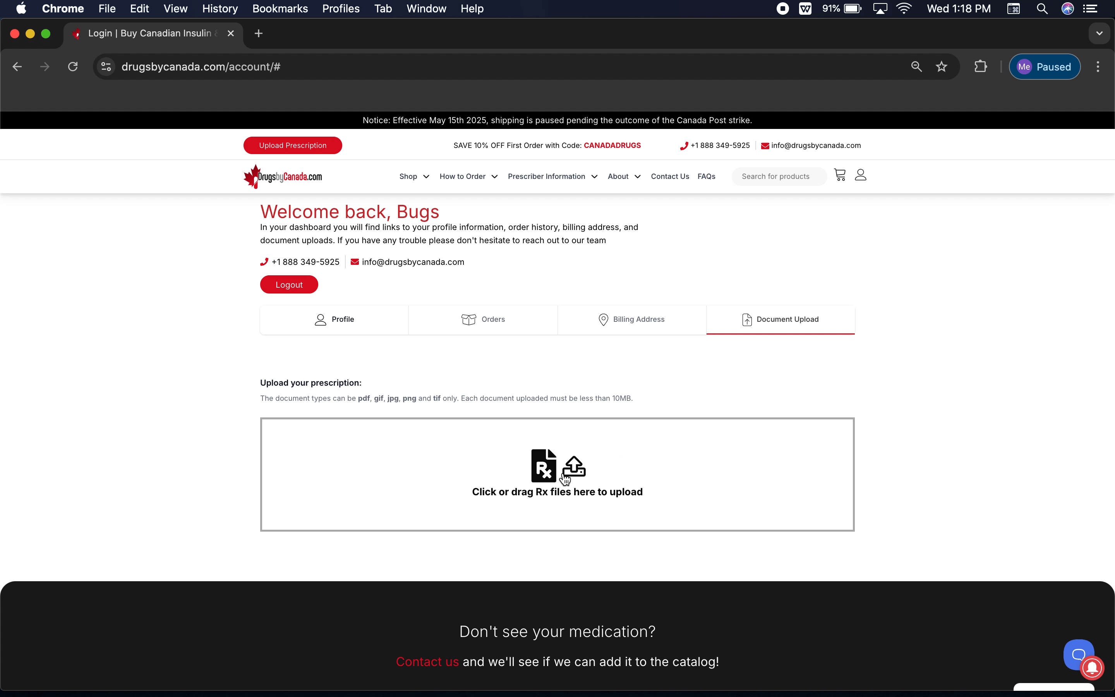
Task: Click the Upload Prescription button
Action: 293,145
